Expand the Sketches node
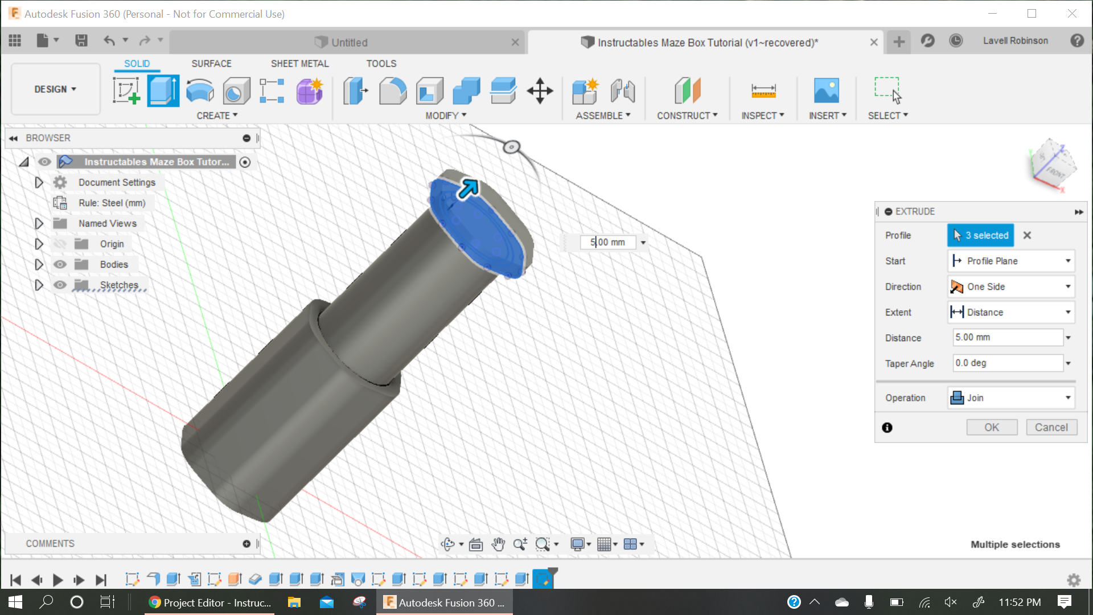This screenshot has height=615, width=1093. point(39,285)
